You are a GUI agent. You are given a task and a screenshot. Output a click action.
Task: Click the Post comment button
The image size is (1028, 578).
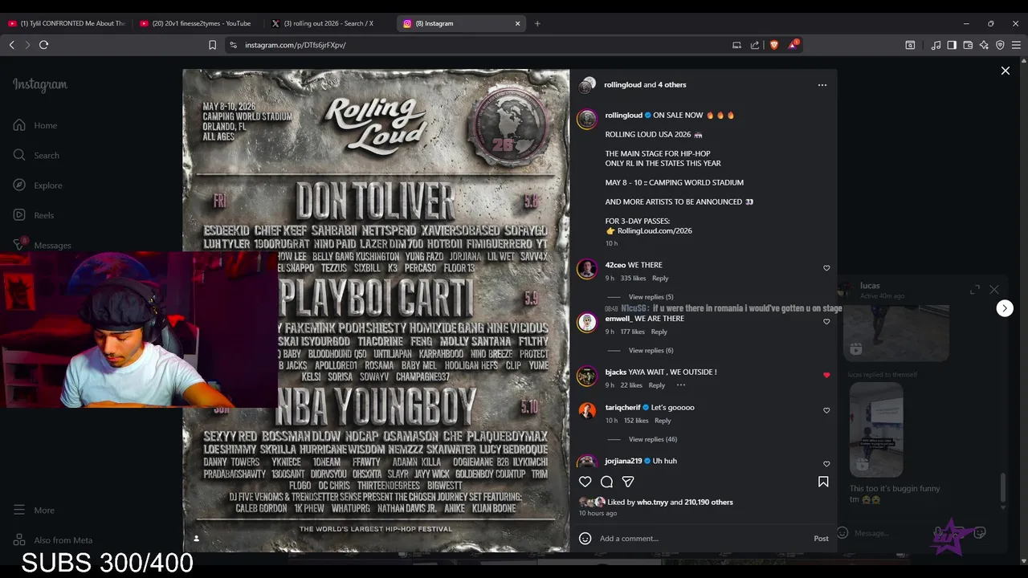[821, 539]
